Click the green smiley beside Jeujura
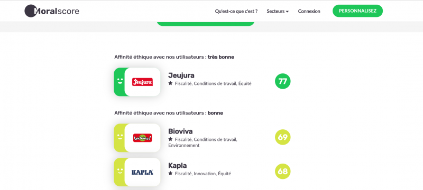This screenshot has height=190, width=423. pos(120,81)
